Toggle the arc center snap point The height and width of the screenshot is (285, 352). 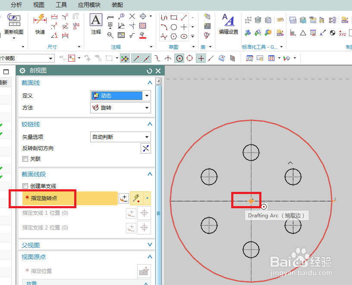[179, 58]
